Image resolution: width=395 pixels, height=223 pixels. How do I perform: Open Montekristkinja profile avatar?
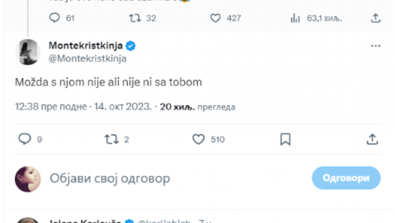coord(28,52)
